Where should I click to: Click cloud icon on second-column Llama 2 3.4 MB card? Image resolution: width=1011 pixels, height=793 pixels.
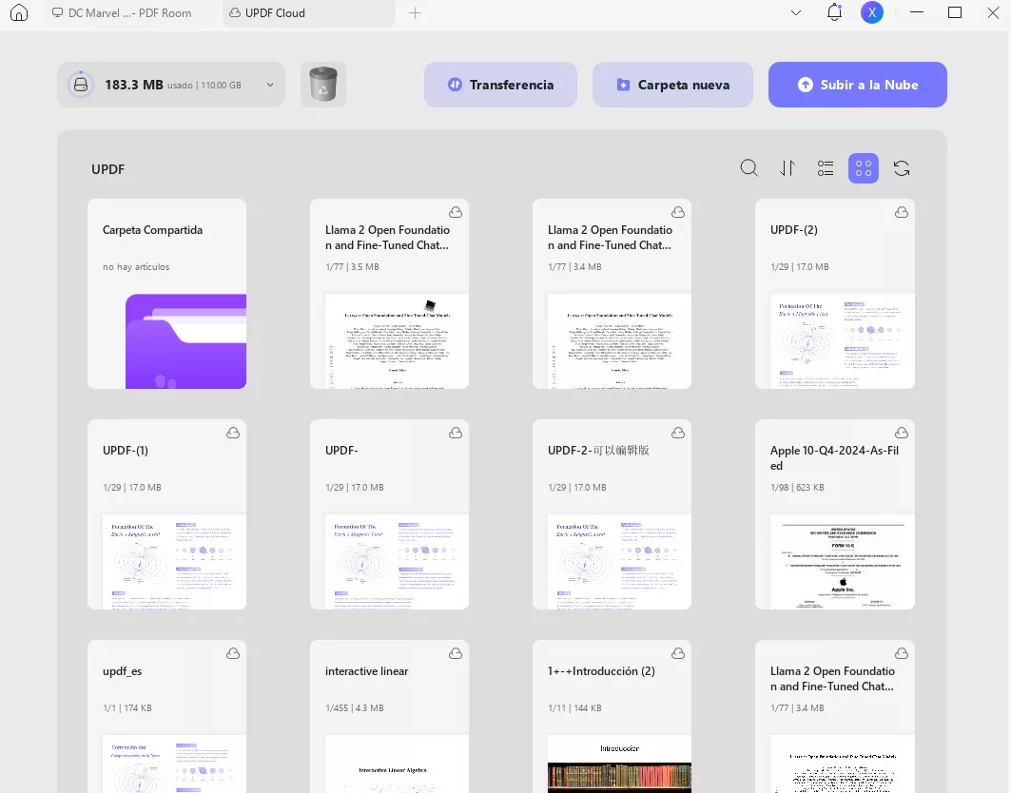(678, 212)
